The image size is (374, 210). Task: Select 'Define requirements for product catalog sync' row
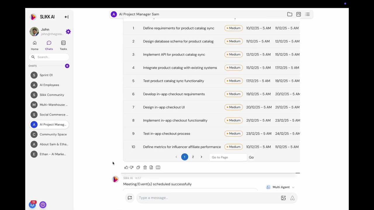(212, 28)
